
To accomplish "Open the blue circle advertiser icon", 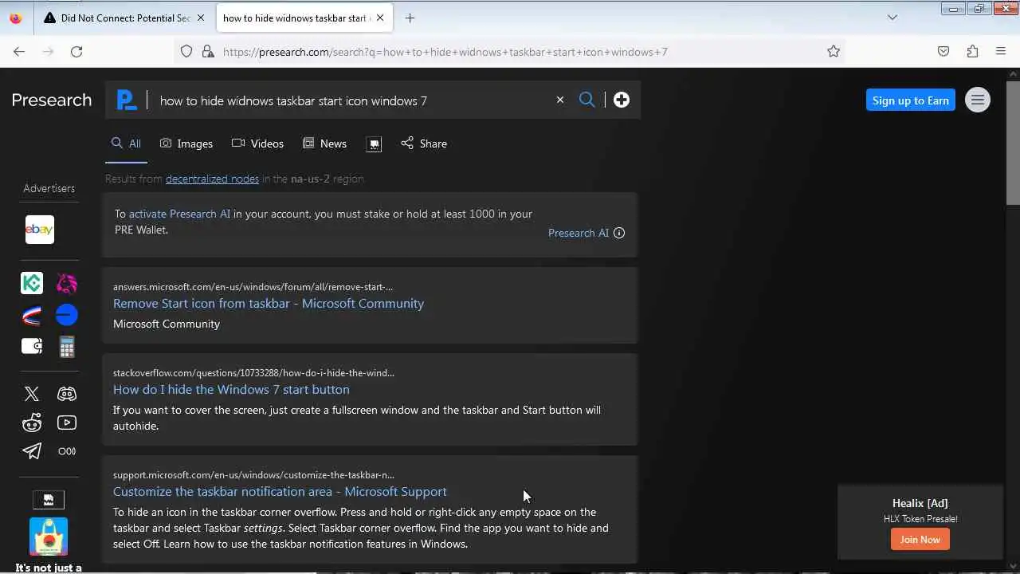I will point(67,316).
